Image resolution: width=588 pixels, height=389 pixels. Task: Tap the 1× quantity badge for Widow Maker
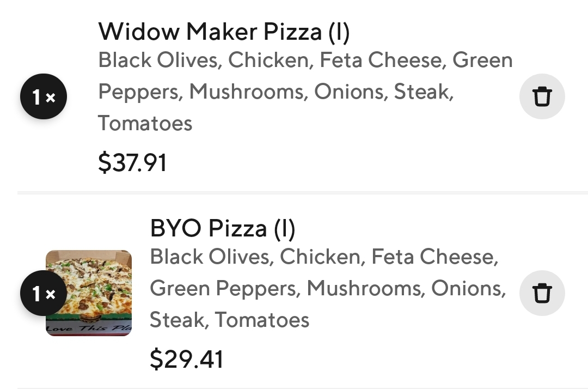(44, 97)
